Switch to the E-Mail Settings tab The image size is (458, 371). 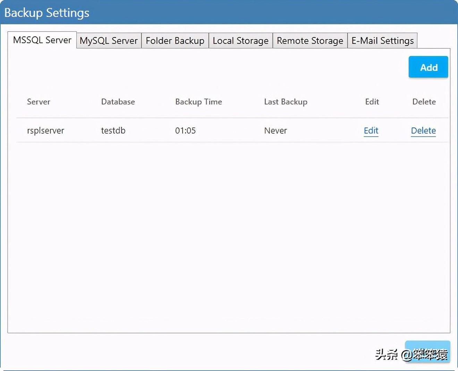382,41
